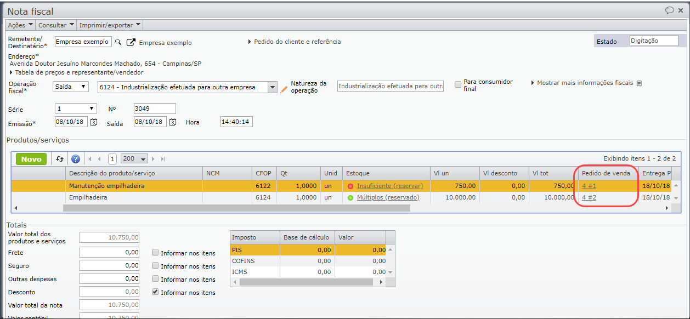Screen dimensions: 690x319
Task: Expand Pedido do cliente e referência
Action: (294, 42)
